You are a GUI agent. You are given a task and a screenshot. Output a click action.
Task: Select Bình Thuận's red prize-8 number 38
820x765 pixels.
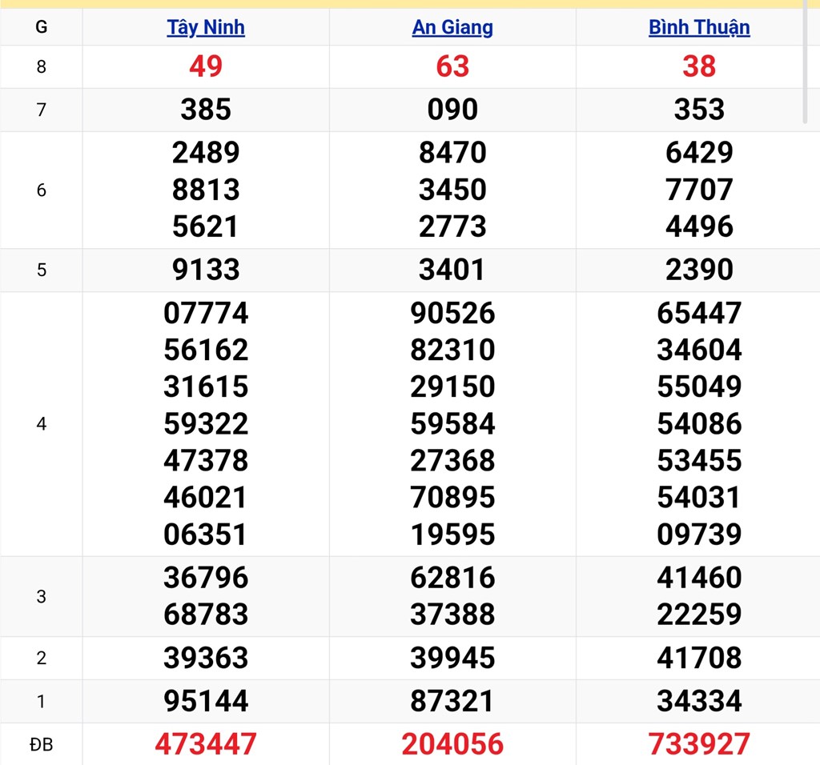699,66
